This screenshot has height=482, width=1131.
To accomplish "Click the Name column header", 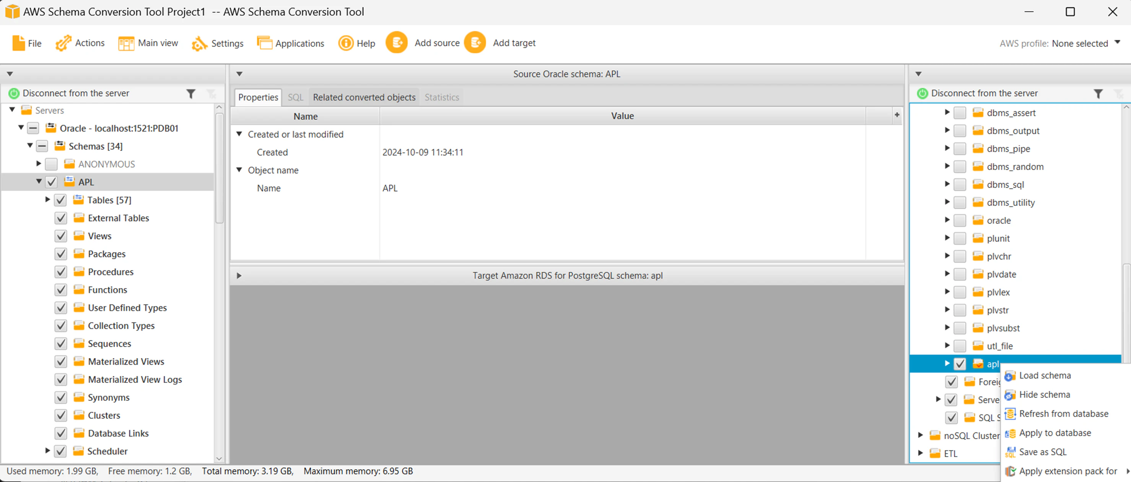I will coord(306,116).
